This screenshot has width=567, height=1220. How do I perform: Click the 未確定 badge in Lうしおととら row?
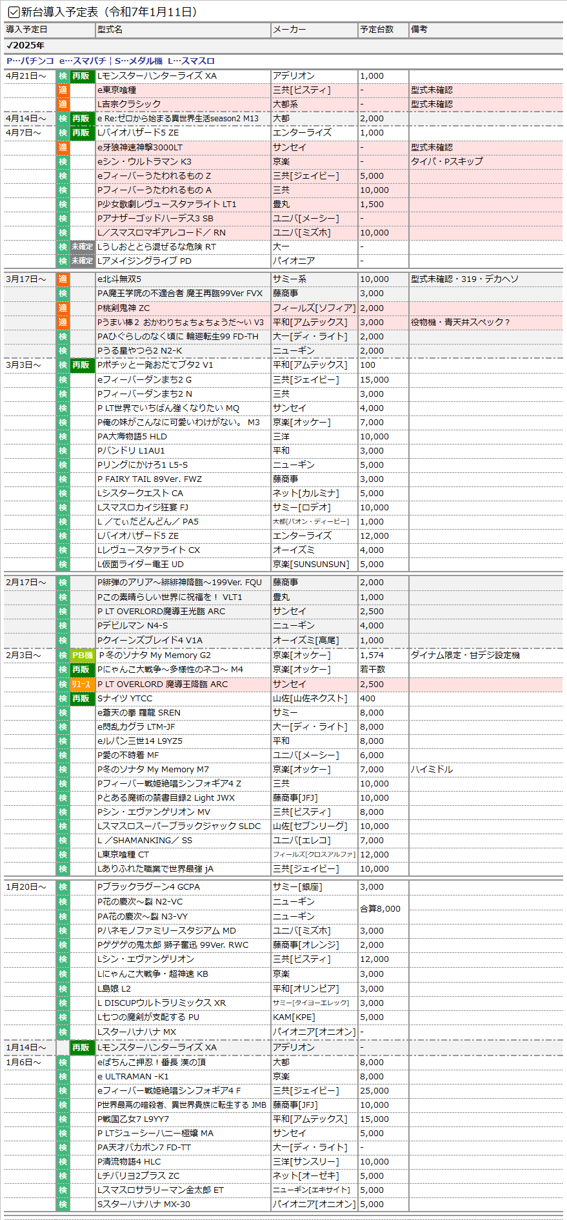click(83, 247)
